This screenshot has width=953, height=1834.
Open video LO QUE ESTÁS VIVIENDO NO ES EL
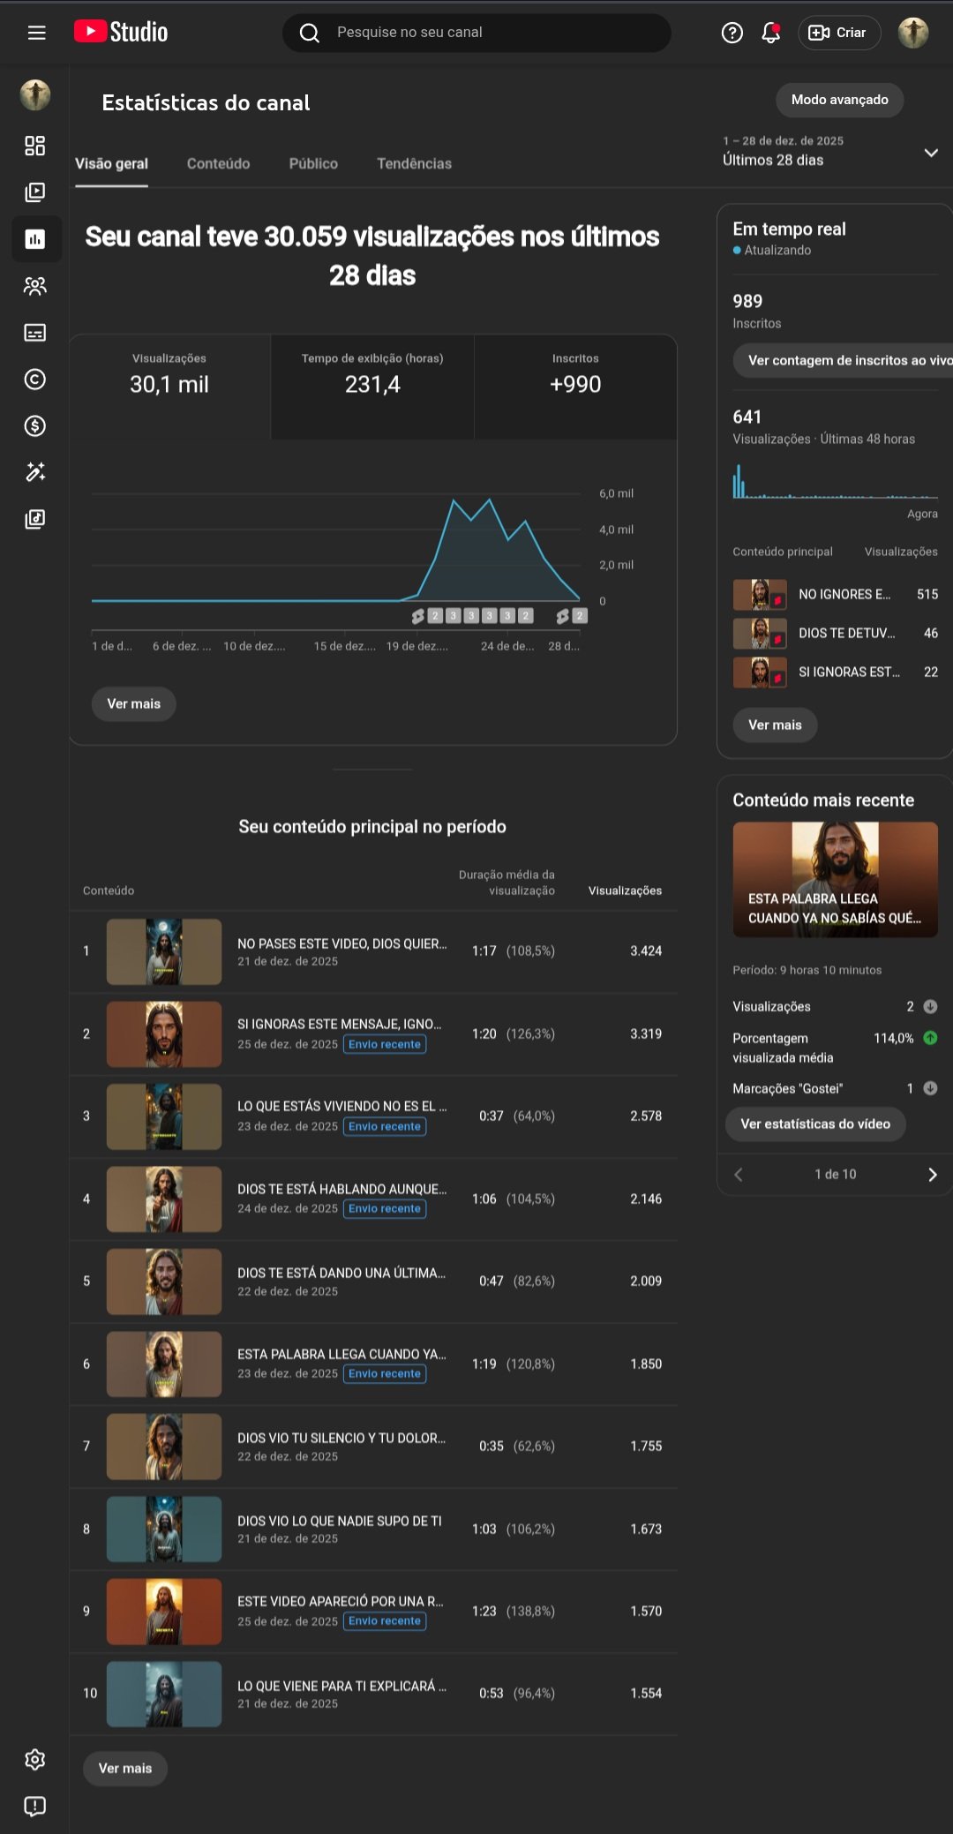[x=341, y=1107]
